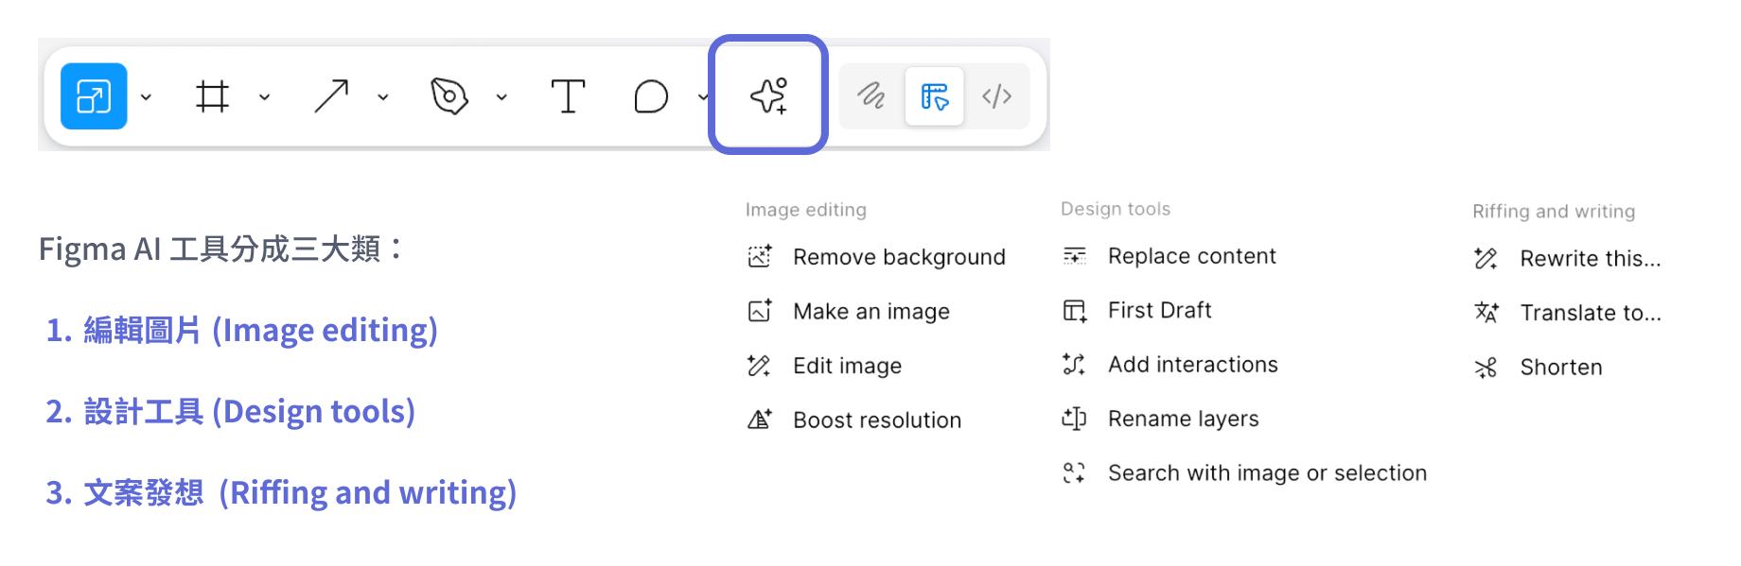1741x566 pixels.
Task: Select the Text tool
Action: point(568,96)
